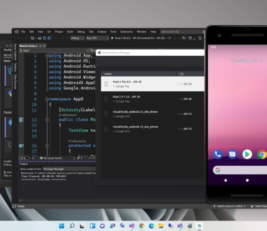Open File Explorer from the taskbar
This screenshot has height=231, width=267.
(x=161, y=226)
